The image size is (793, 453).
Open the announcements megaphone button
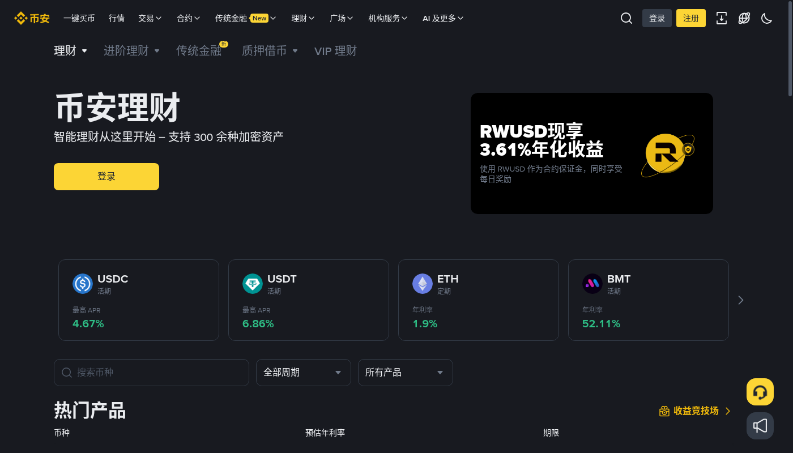tap(760, 426)
